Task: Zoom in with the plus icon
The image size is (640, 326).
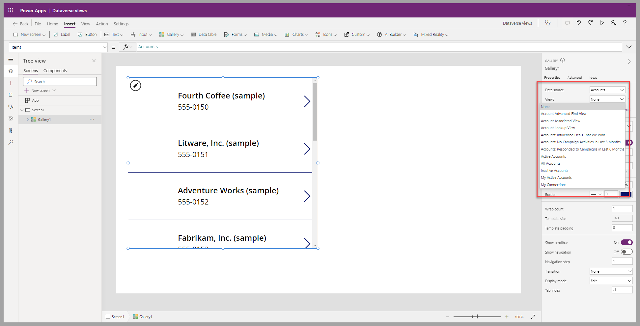Action: [x=507, y=317]
